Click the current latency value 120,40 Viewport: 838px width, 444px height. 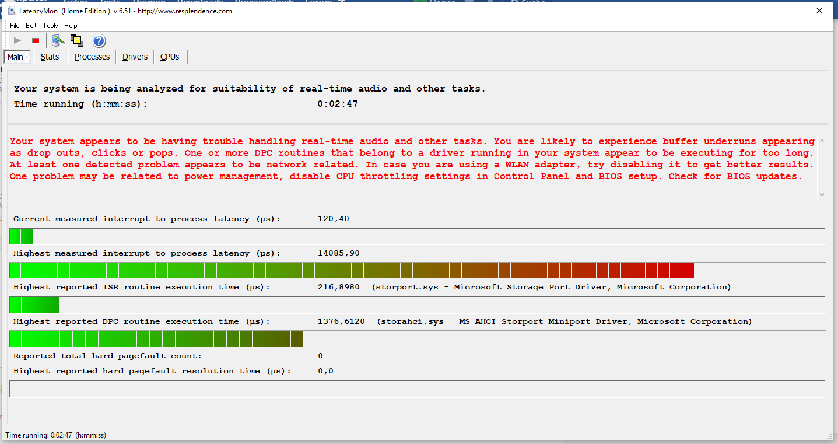334,219
